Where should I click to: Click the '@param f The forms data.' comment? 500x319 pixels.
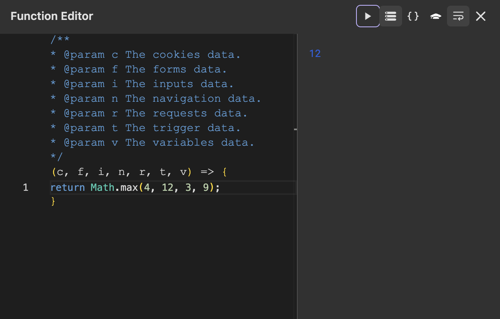click(x=139, y=70)
